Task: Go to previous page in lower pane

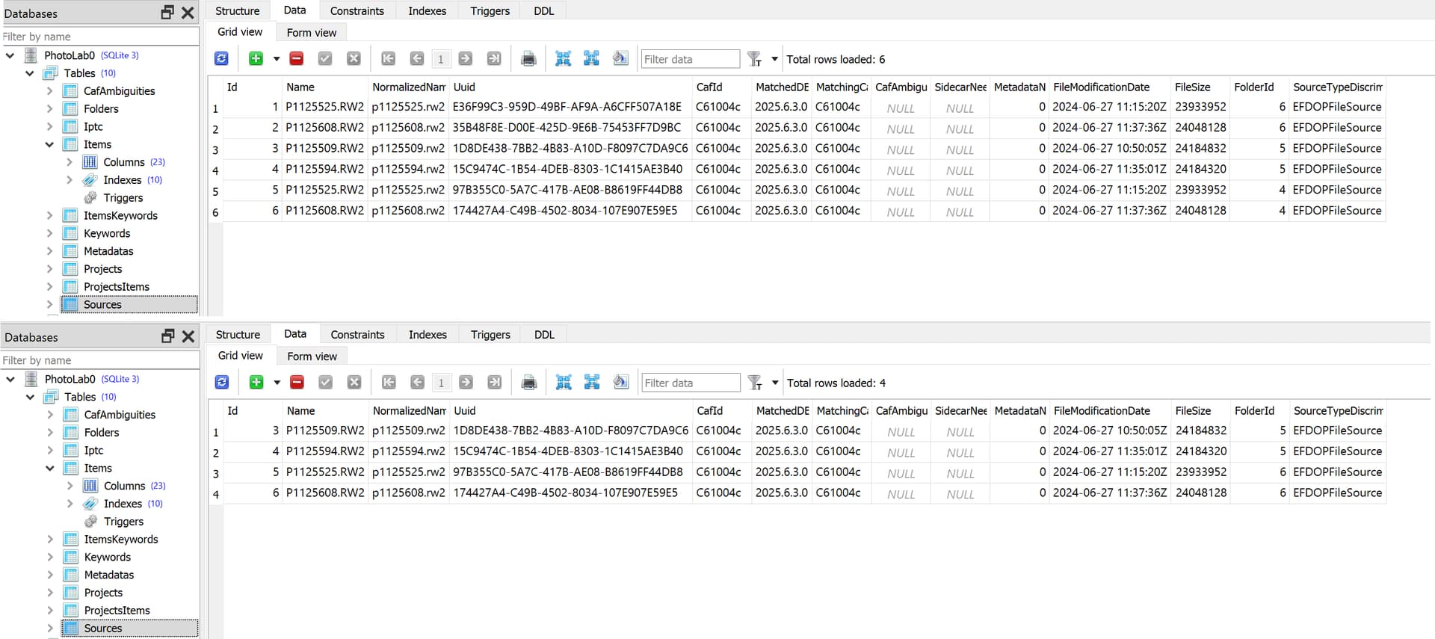Action: pos(418,383)
